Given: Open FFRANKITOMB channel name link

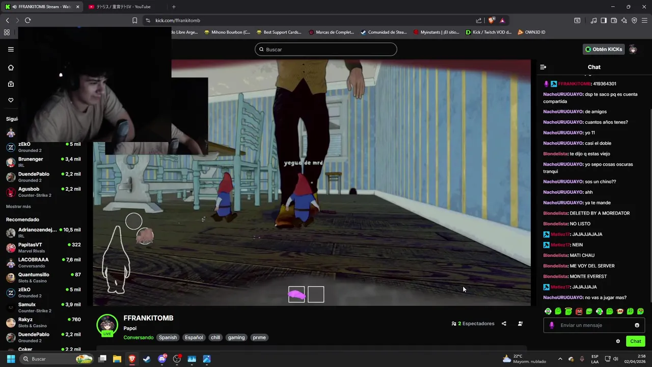Looking at the screenshot, I should coord(148,318).
